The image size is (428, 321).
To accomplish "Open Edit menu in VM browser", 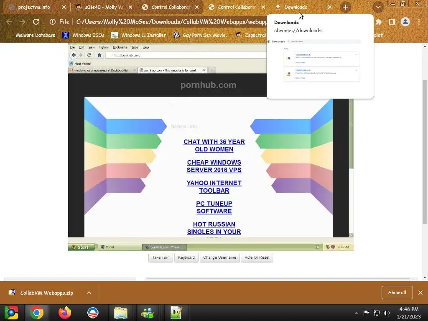I will click(82, 47).
